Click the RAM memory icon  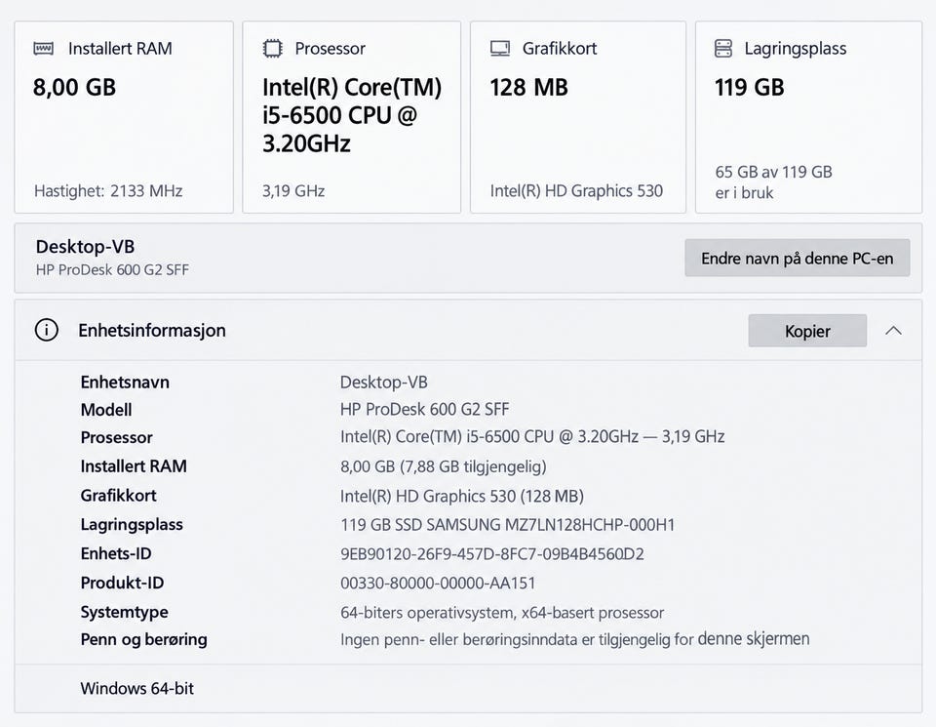click(x=44, y=49)
